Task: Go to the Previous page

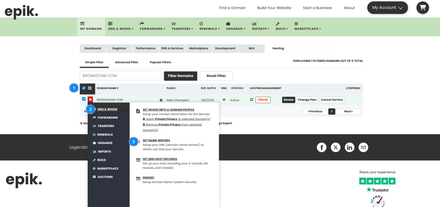Action: [x=315, y=111]
